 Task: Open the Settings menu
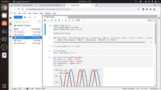click(x=48, y=13)
